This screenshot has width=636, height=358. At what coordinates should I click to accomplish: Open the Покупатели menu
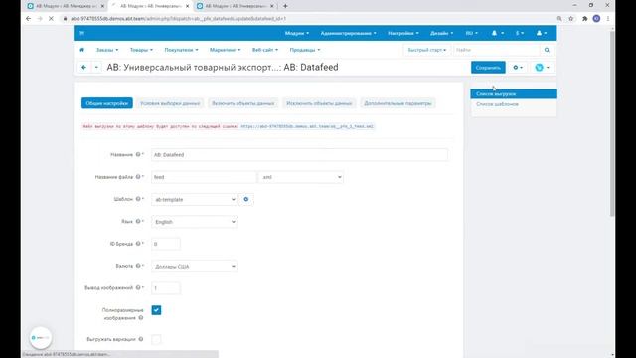pos(181,50)
